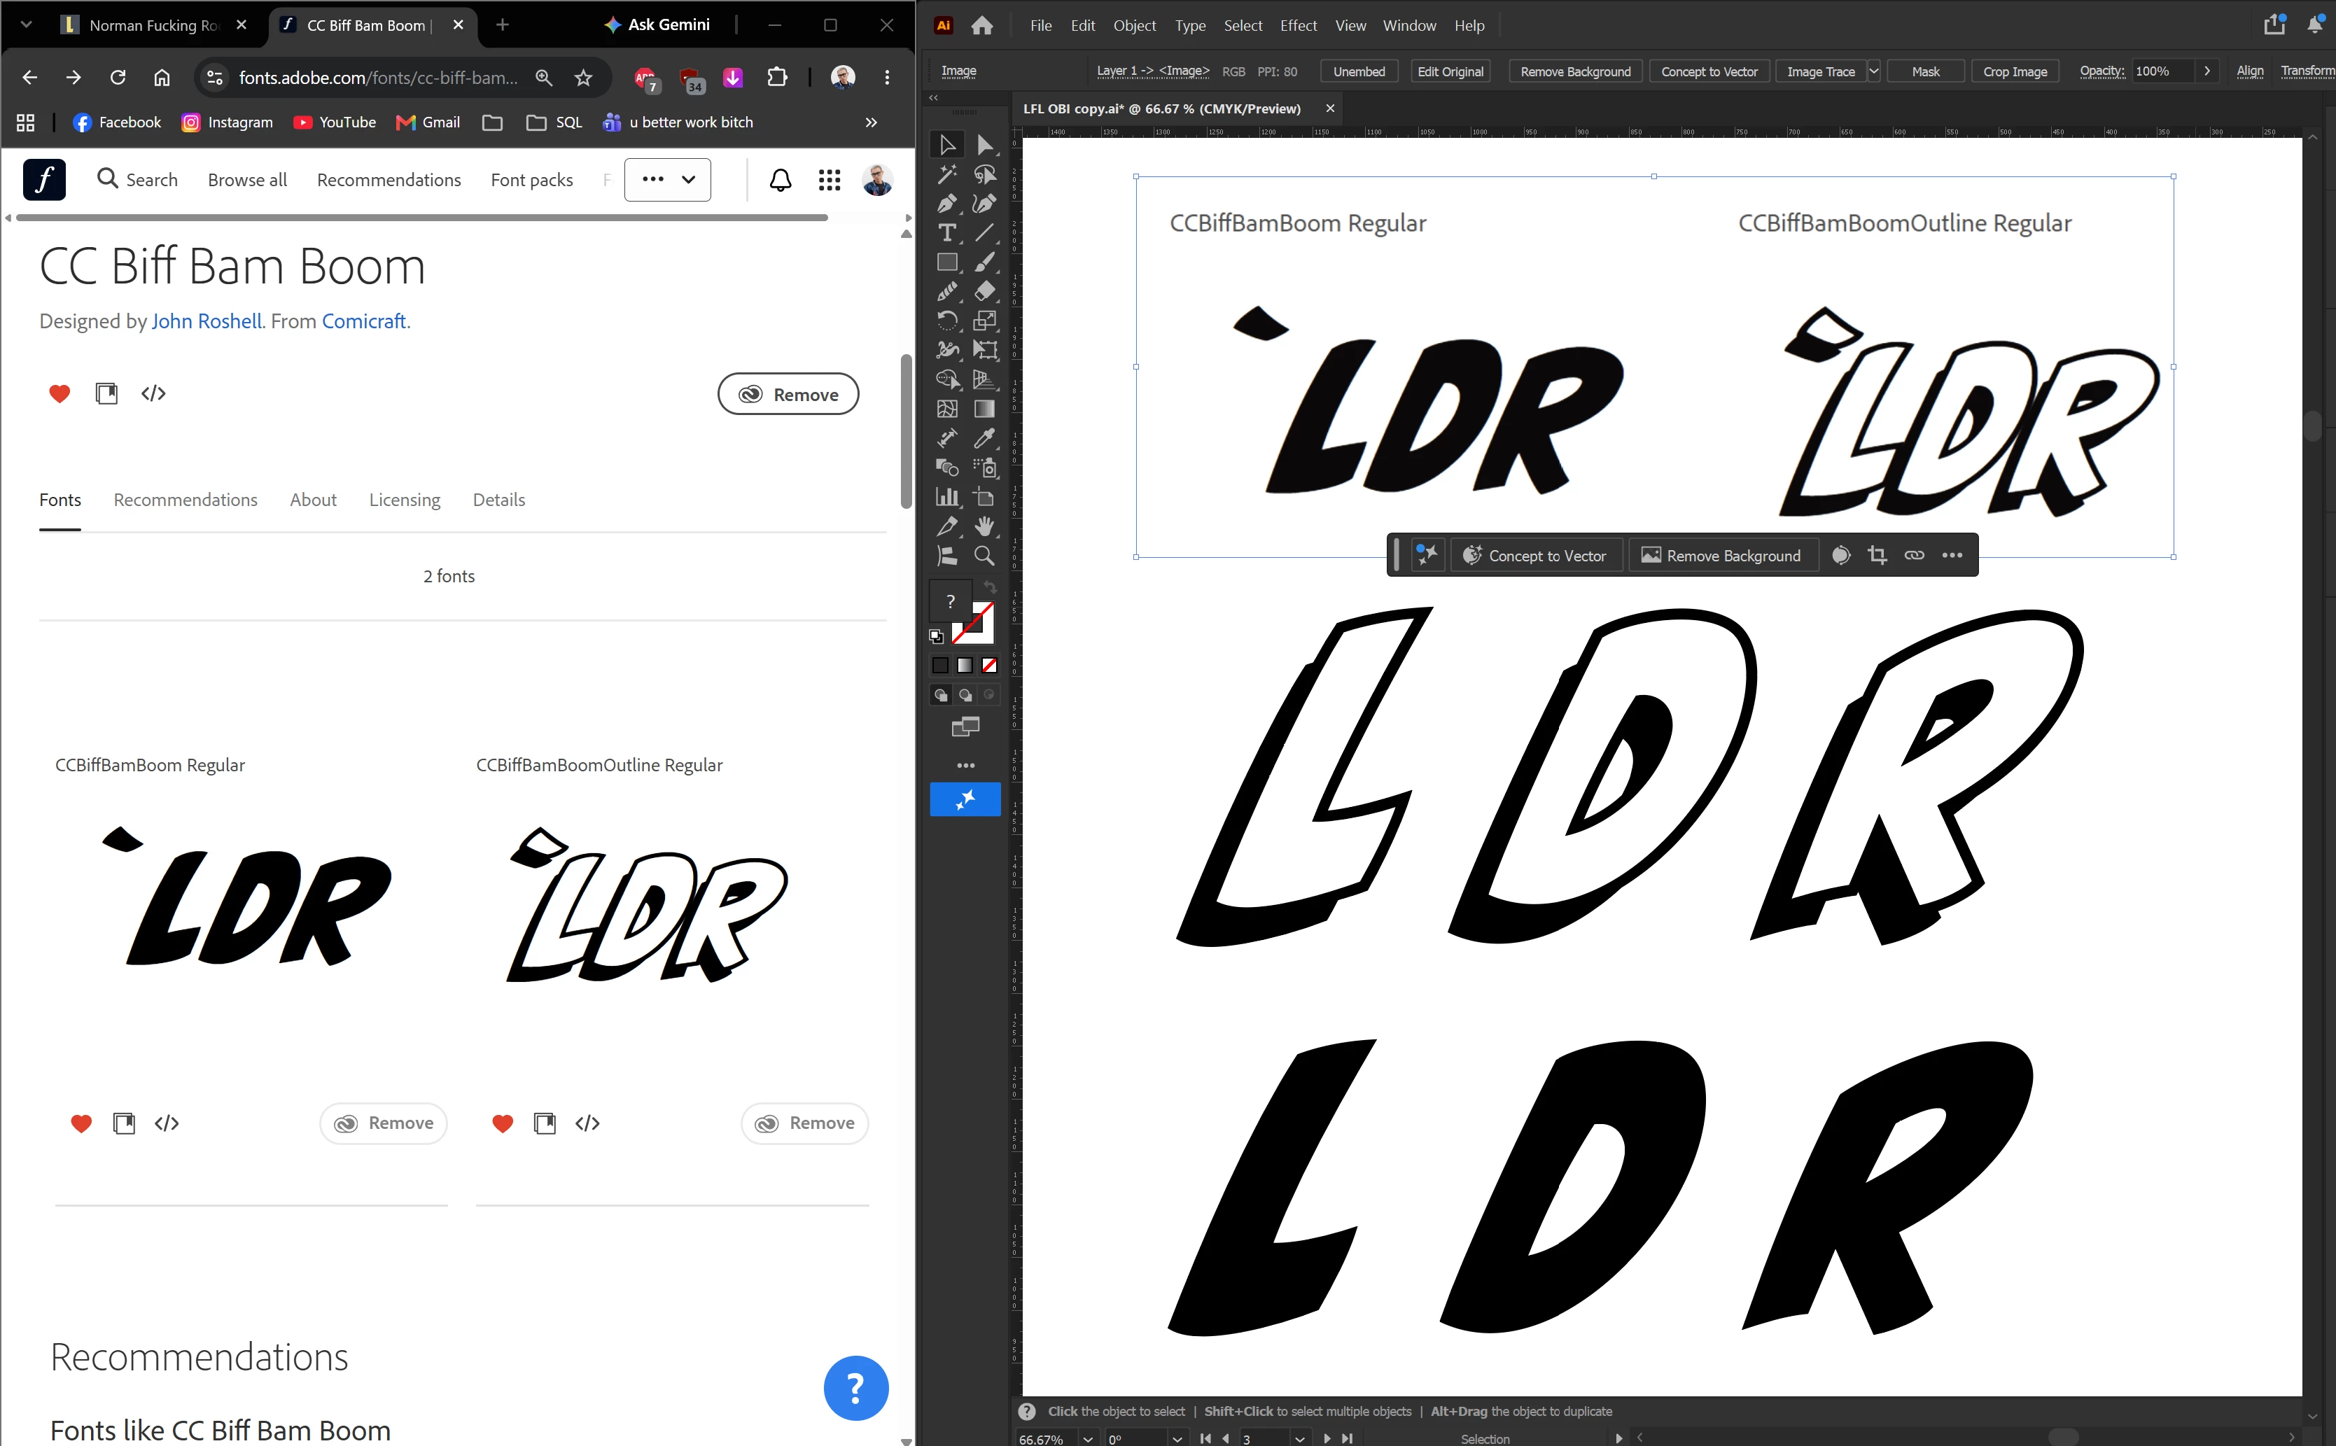The width and height of the screenshot is (2336, 1446).
Task: Select the Direct Selection tool
Action: pyautogui.click(x=984, y=144)
